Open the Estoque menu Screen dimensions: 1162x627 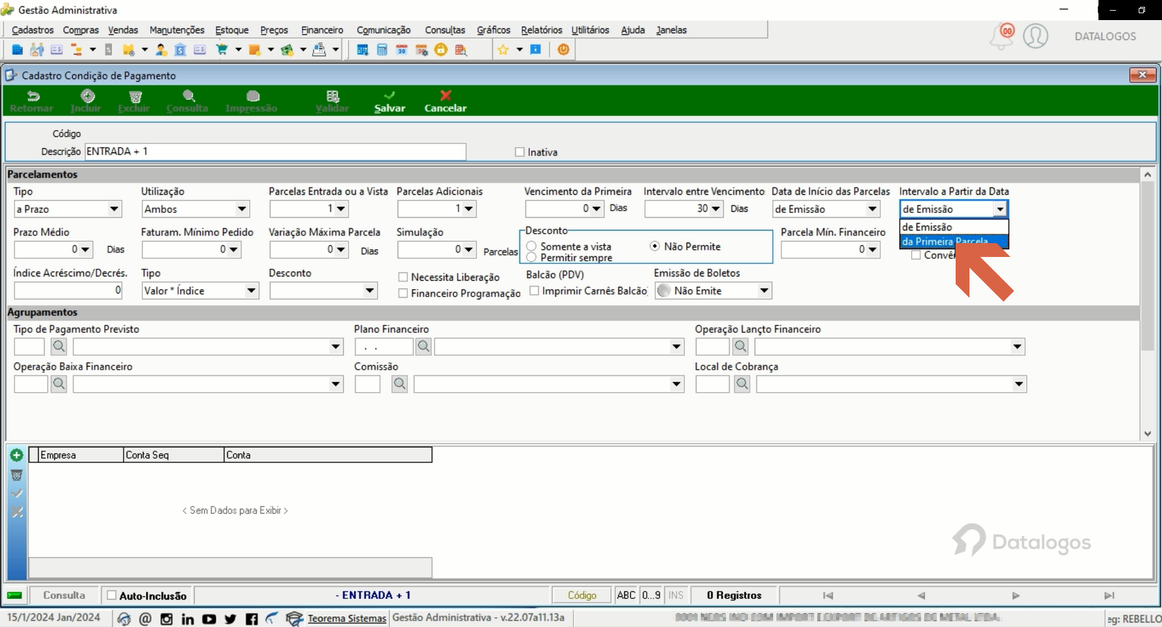coord(232,30)
